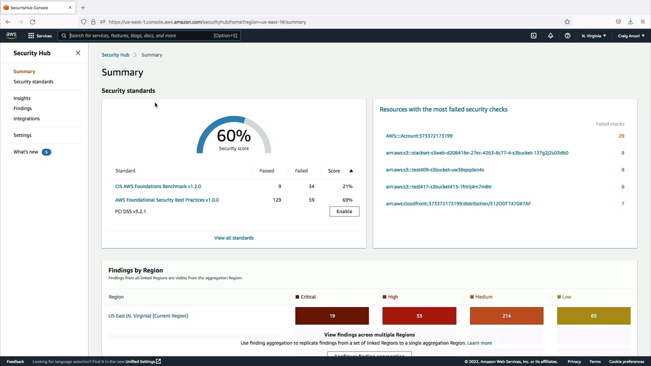Click the Unified Settings external link icon
Viewport: 651px width, 366px height.
click(158, 361)
